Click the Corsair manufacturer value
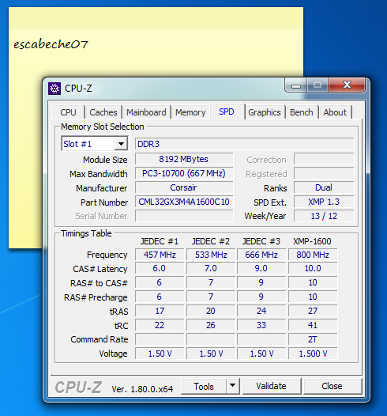Image resolution: width=387 pixels, height=416 pixels. (x=184, y=188)
